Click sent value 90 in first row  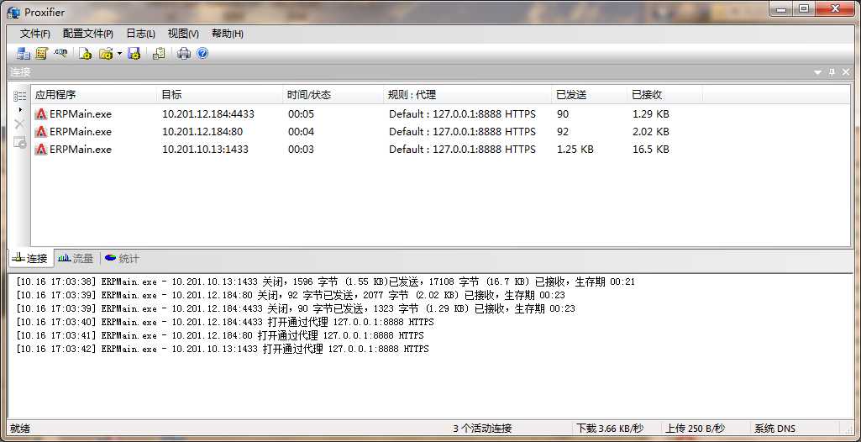point(562,114)
